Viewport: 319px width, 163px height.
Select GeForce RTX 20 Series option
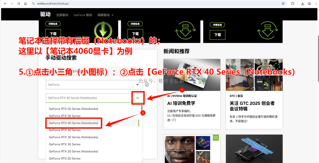(x=65, y=159)
